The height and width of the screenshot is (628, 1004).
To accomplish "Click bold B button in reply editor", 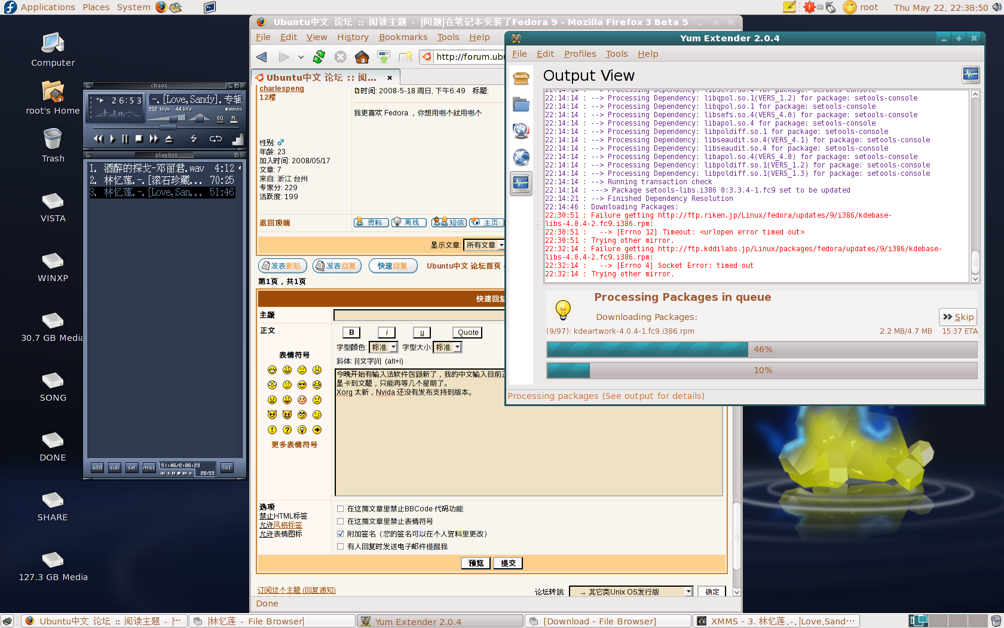I will 351,333.
